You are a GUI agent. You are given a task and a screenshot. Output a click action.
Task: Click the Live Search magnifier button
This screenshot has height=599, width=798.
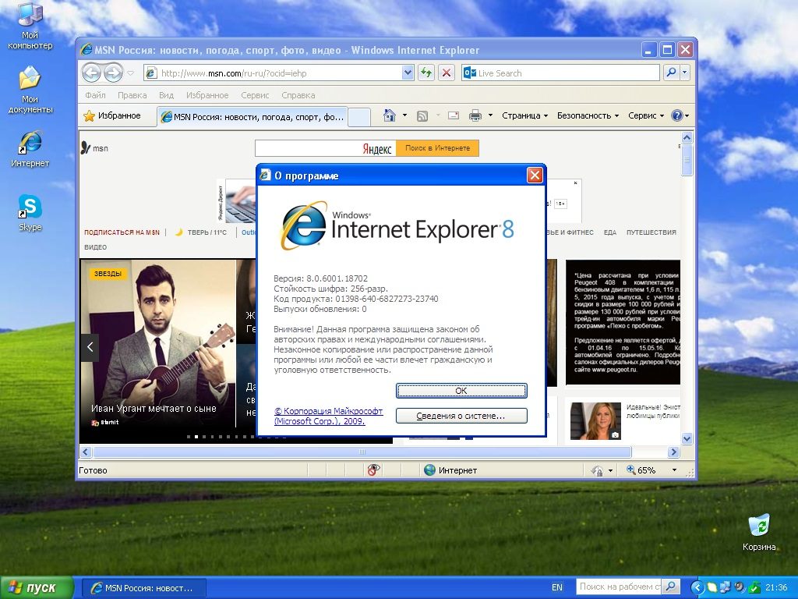(671, 73)
